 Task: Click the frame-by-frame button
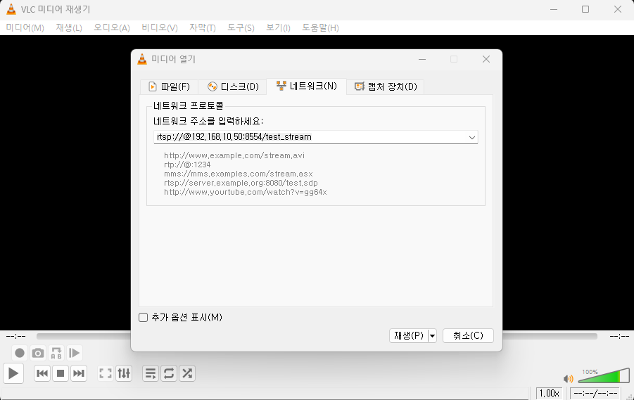tap(75, 353)
